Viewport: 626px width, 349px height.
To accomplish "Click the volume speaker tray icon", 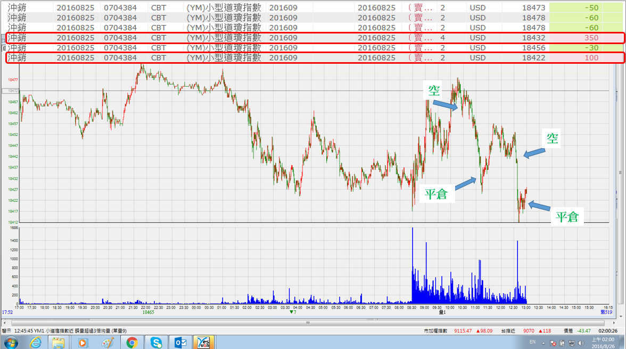I will pos(582,343).
